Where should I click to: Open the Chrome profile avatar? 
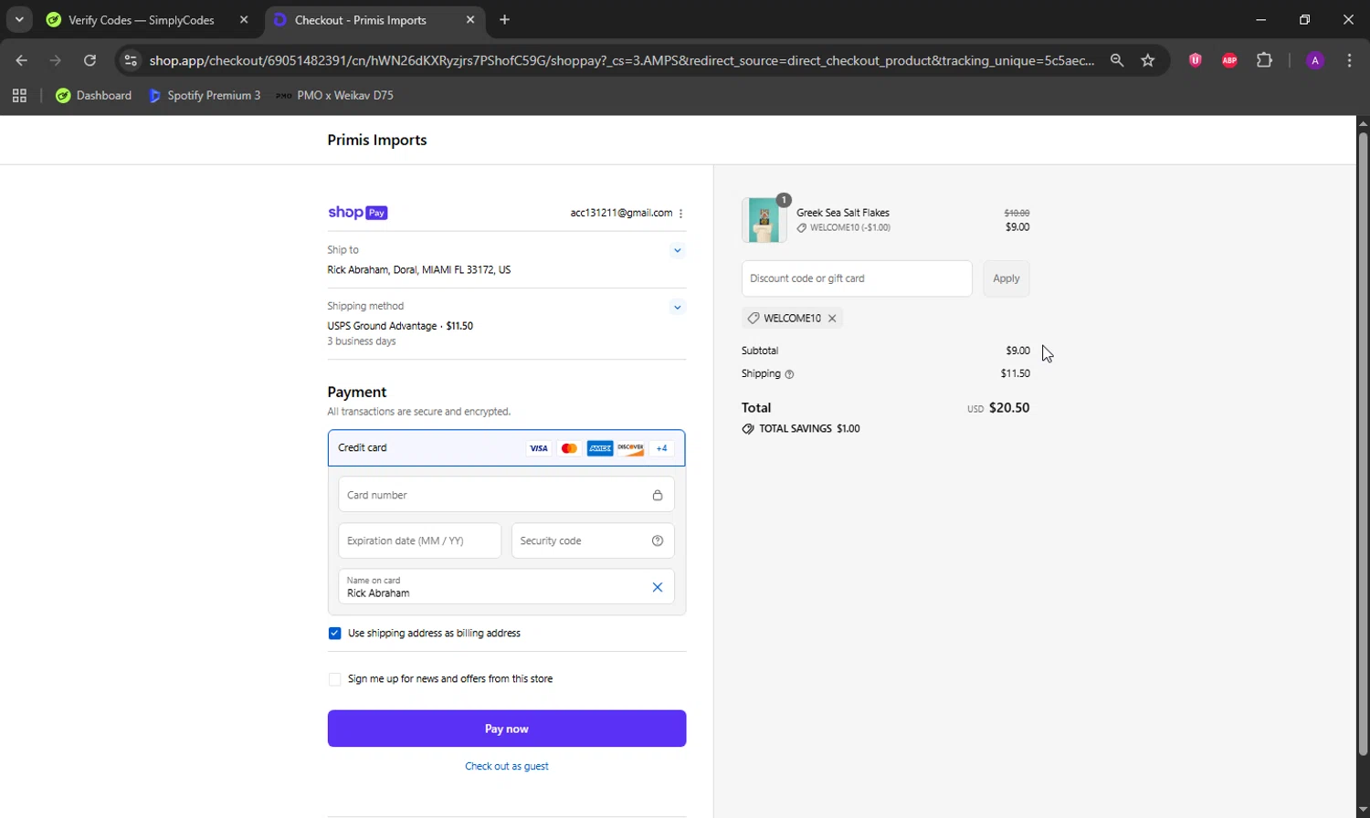1315,60
